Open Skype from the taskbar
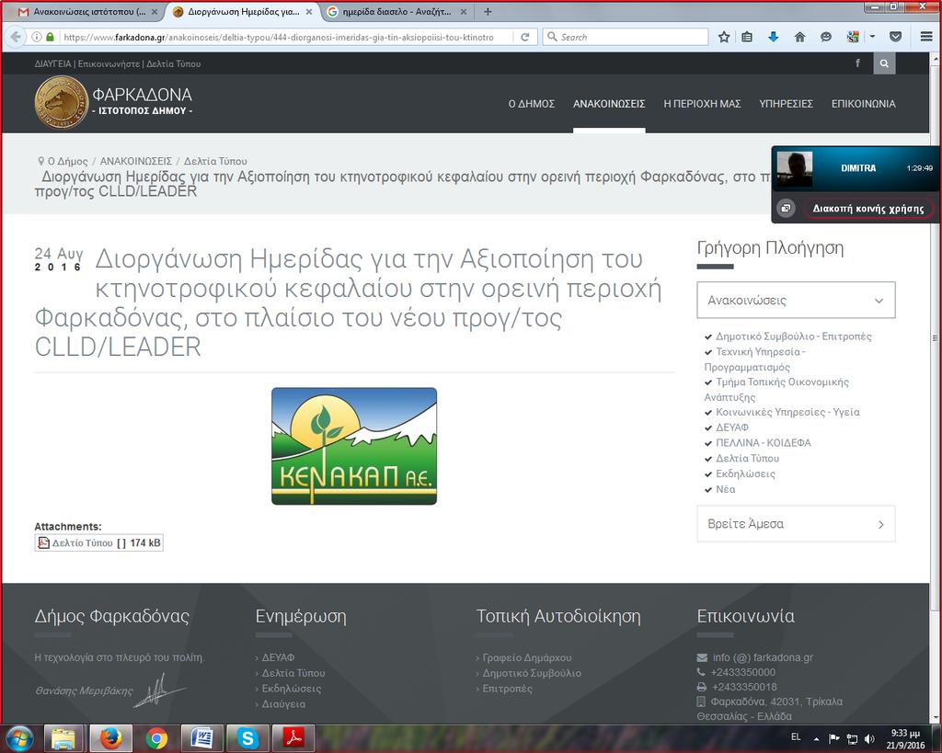942x753 pixels. 247,738
